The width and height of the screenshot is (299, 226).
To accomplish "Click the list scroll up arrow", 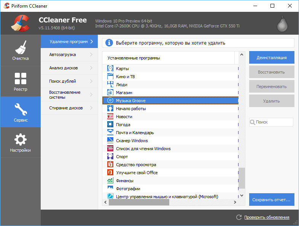I will click(242, 54).
